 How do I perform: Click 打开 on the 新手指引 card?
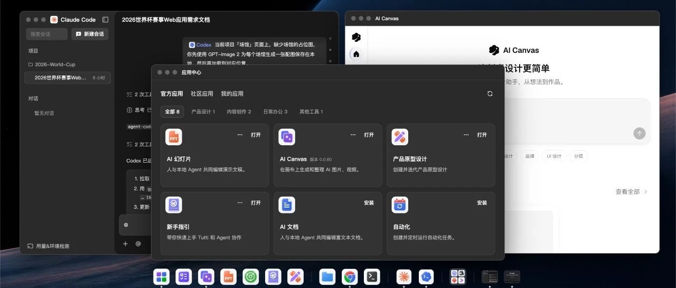click(x=256, y=202)
